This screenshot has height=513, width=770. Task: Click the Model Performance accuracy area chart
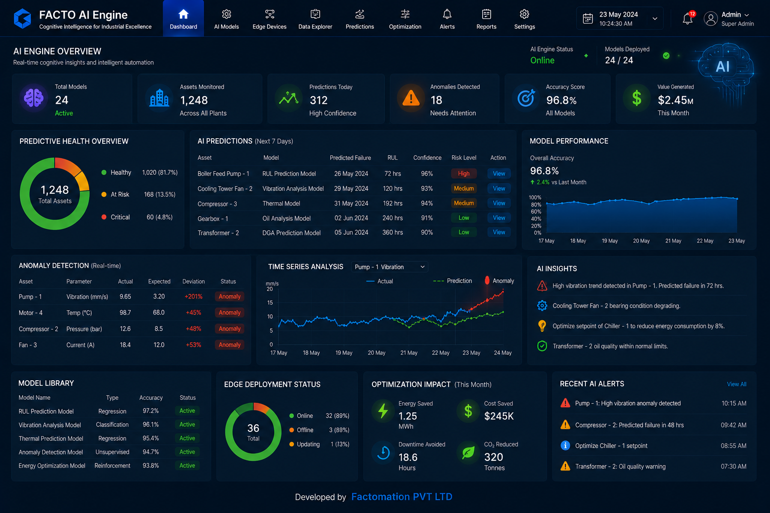click(642, 215)
